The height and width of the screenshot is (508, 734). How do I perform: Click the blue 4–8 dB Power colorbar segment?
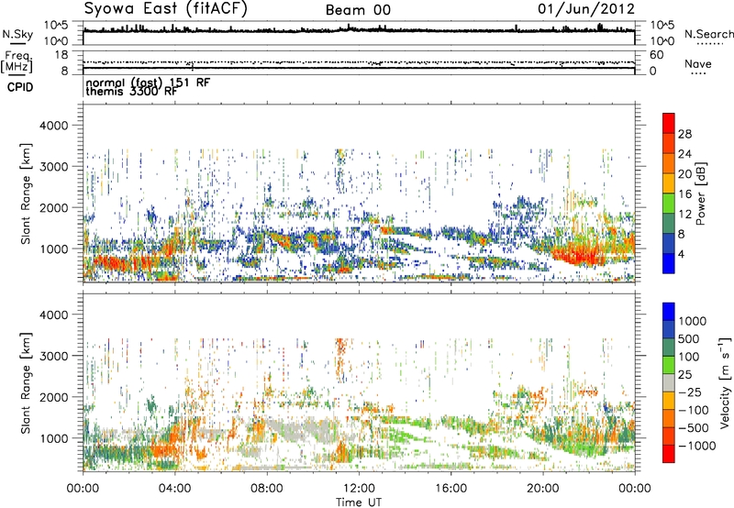tap(669, 243)
